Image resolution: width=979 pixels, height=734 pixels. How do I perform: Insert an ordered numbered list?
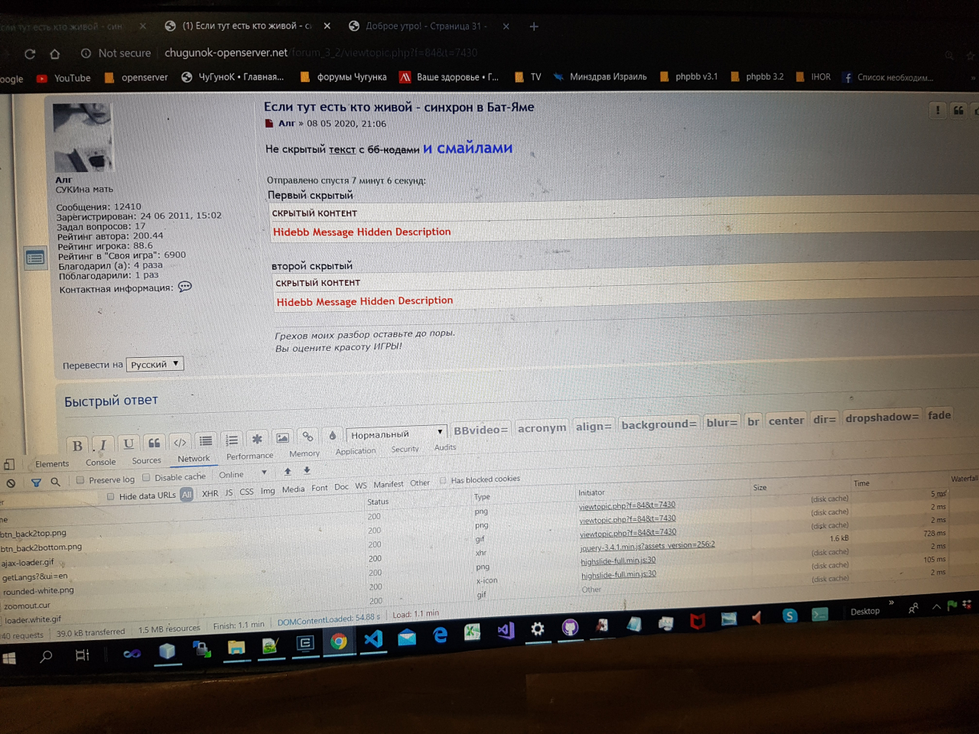tap(232, 440)
